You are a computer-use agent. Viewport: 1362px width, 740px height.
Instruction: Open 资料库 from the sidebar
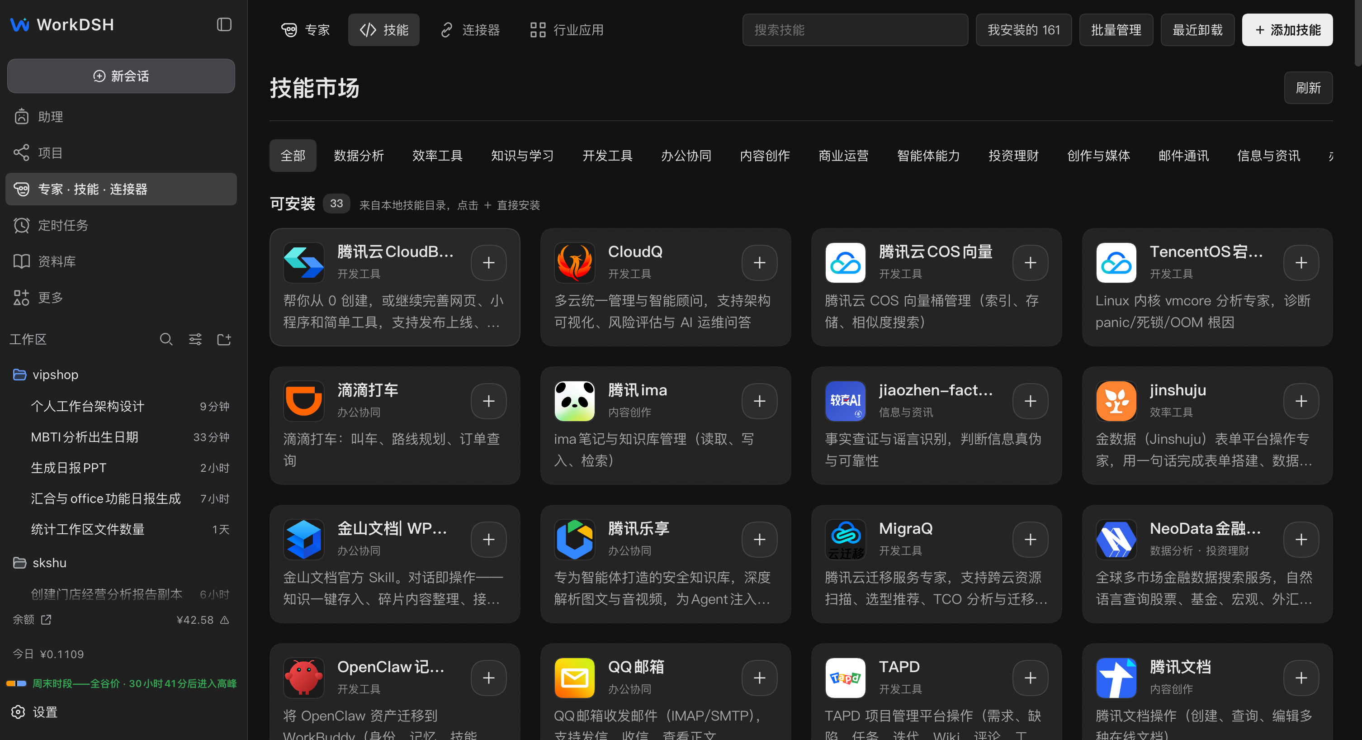coord(121,261)
